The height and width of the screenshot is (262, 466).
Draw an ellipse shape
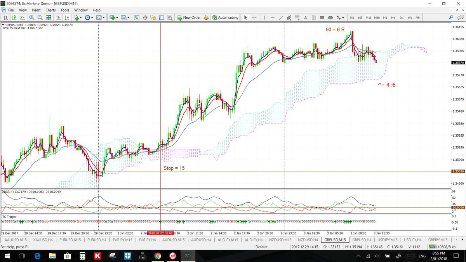[x=330, y=17]
